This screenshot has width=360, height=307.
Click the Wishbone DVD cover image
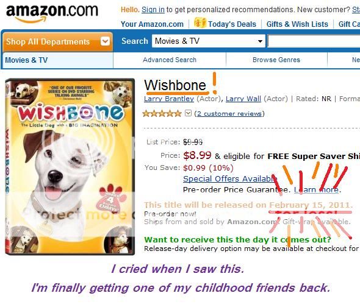(x=70, y=167)
